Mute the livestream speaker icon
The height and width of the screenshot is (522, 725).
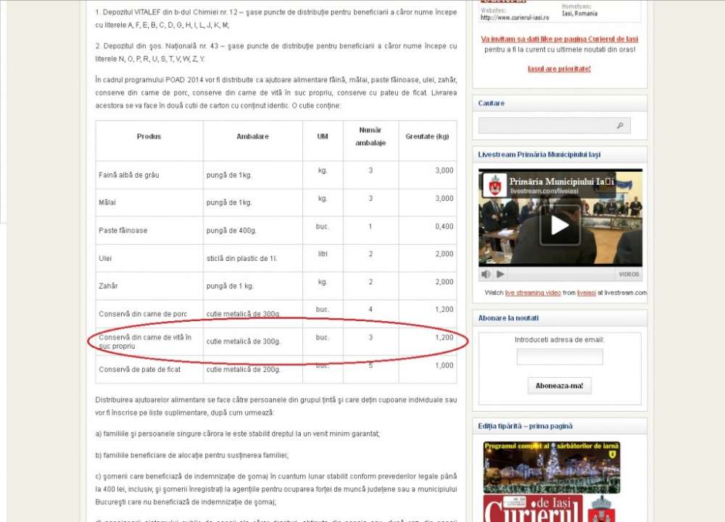[x=486, y=274]
